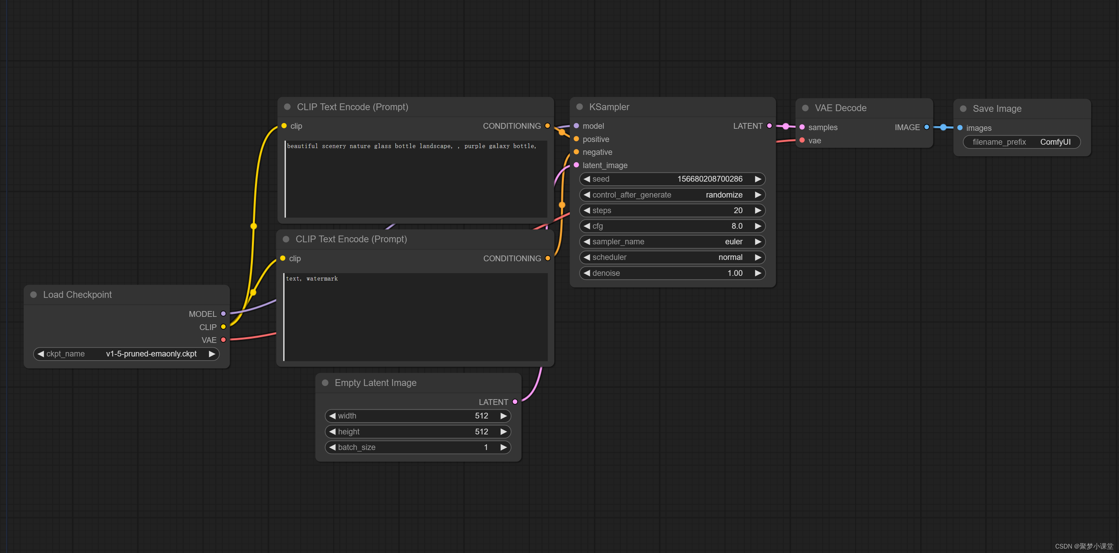Click the positive prompt text box

click(x=415, y=179)
